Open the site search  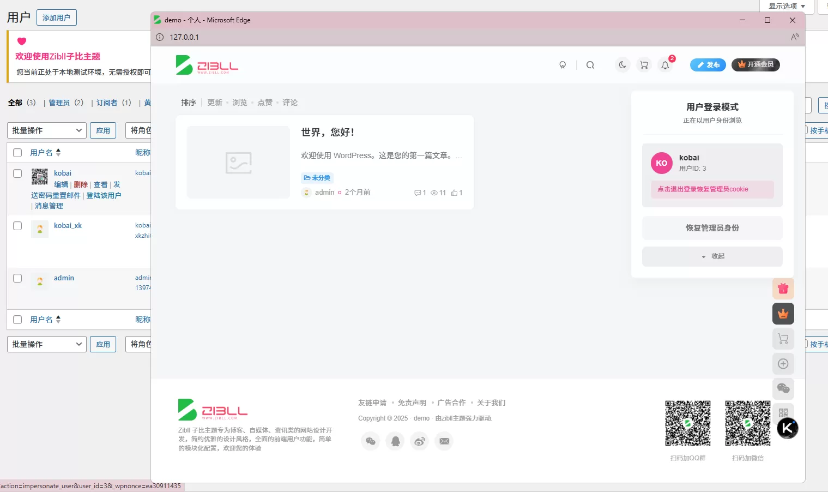pos(590,65)
